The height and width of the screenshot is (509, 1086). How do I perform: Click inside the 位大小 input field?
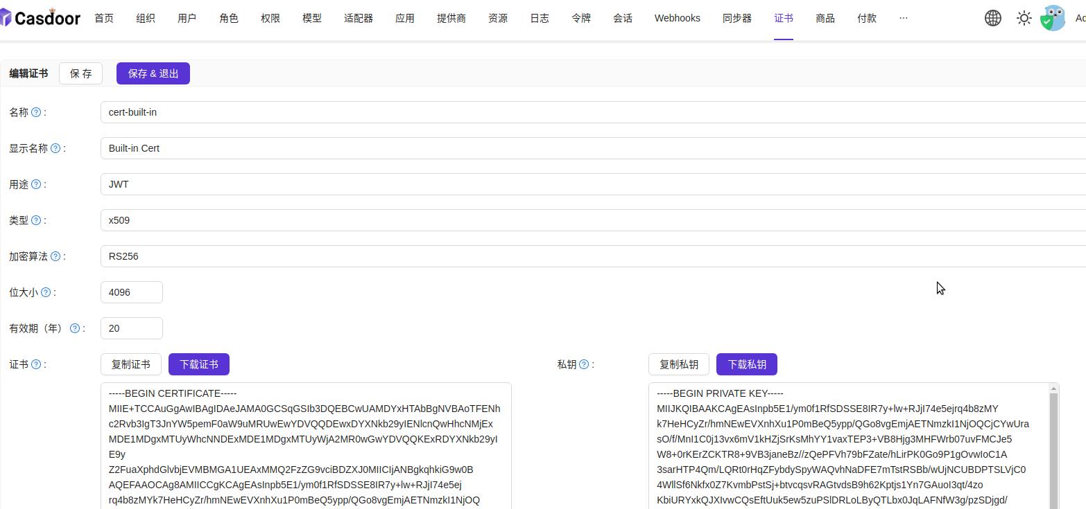pyautogui.click(x=131, y=292)
